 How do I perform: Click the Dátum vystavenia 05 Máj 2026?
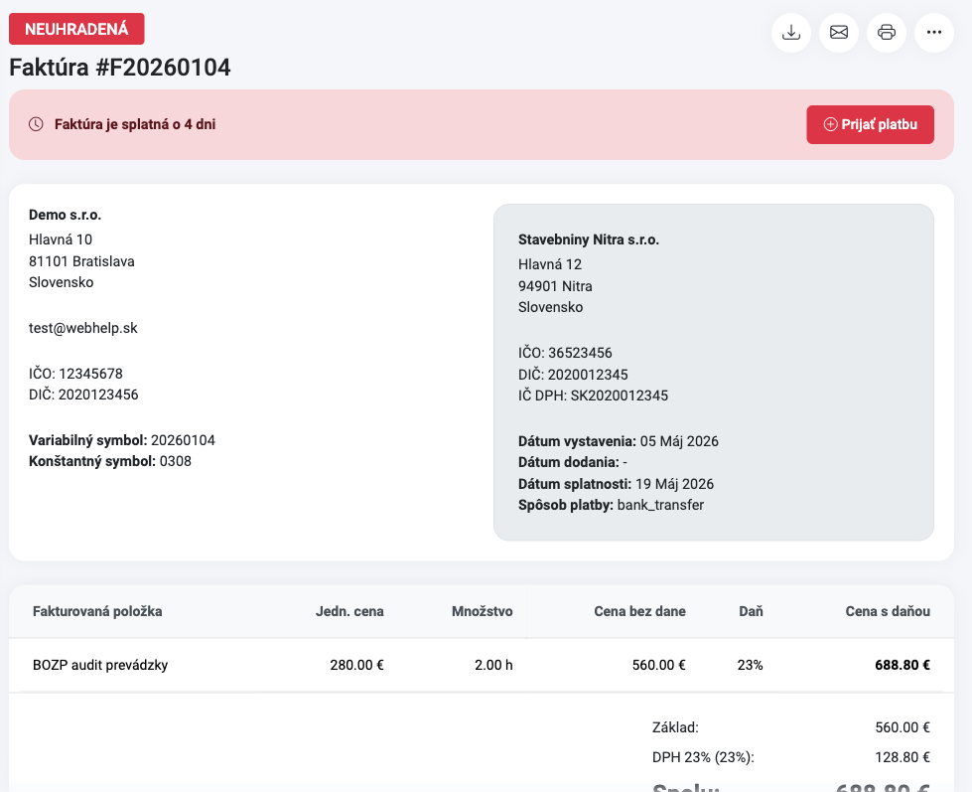click(x=618, y=441)
